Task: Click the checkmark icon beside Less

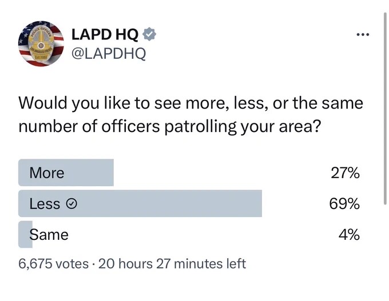Action: point(73,204)
